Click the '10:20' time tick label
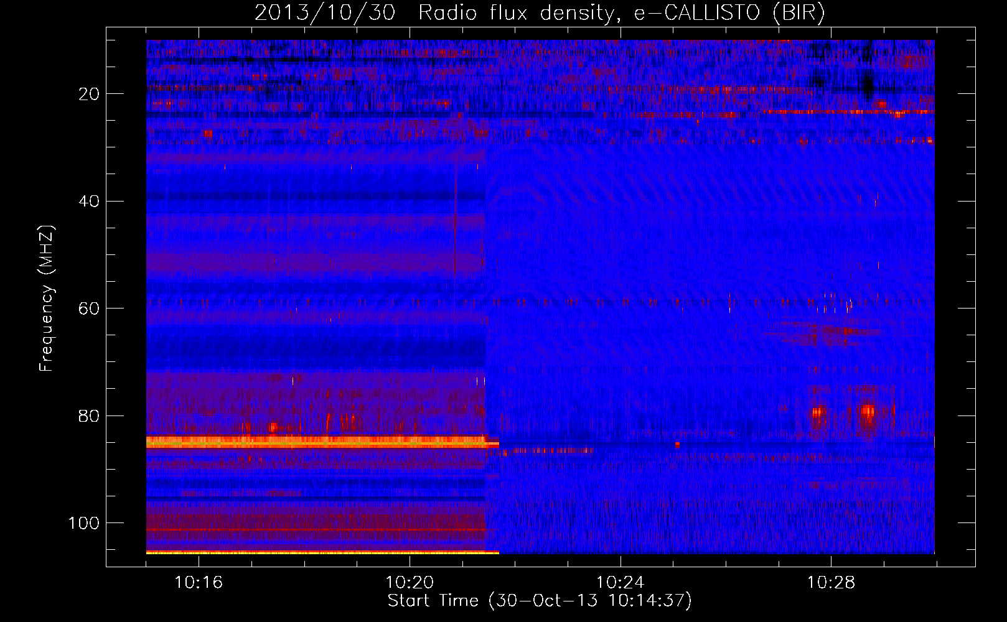Screen dimensions: 1007x622 (x=410, y=583)
